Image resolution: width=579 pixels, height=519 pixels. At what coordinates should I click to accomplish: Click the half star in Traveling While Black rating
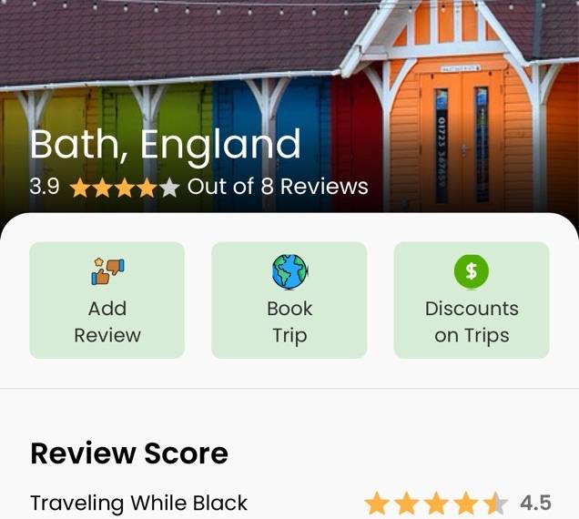pos(496,503)
